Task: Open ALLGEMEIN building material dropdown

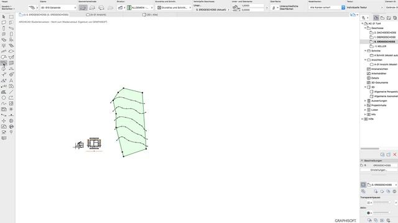Action: [x=140, y=8]
